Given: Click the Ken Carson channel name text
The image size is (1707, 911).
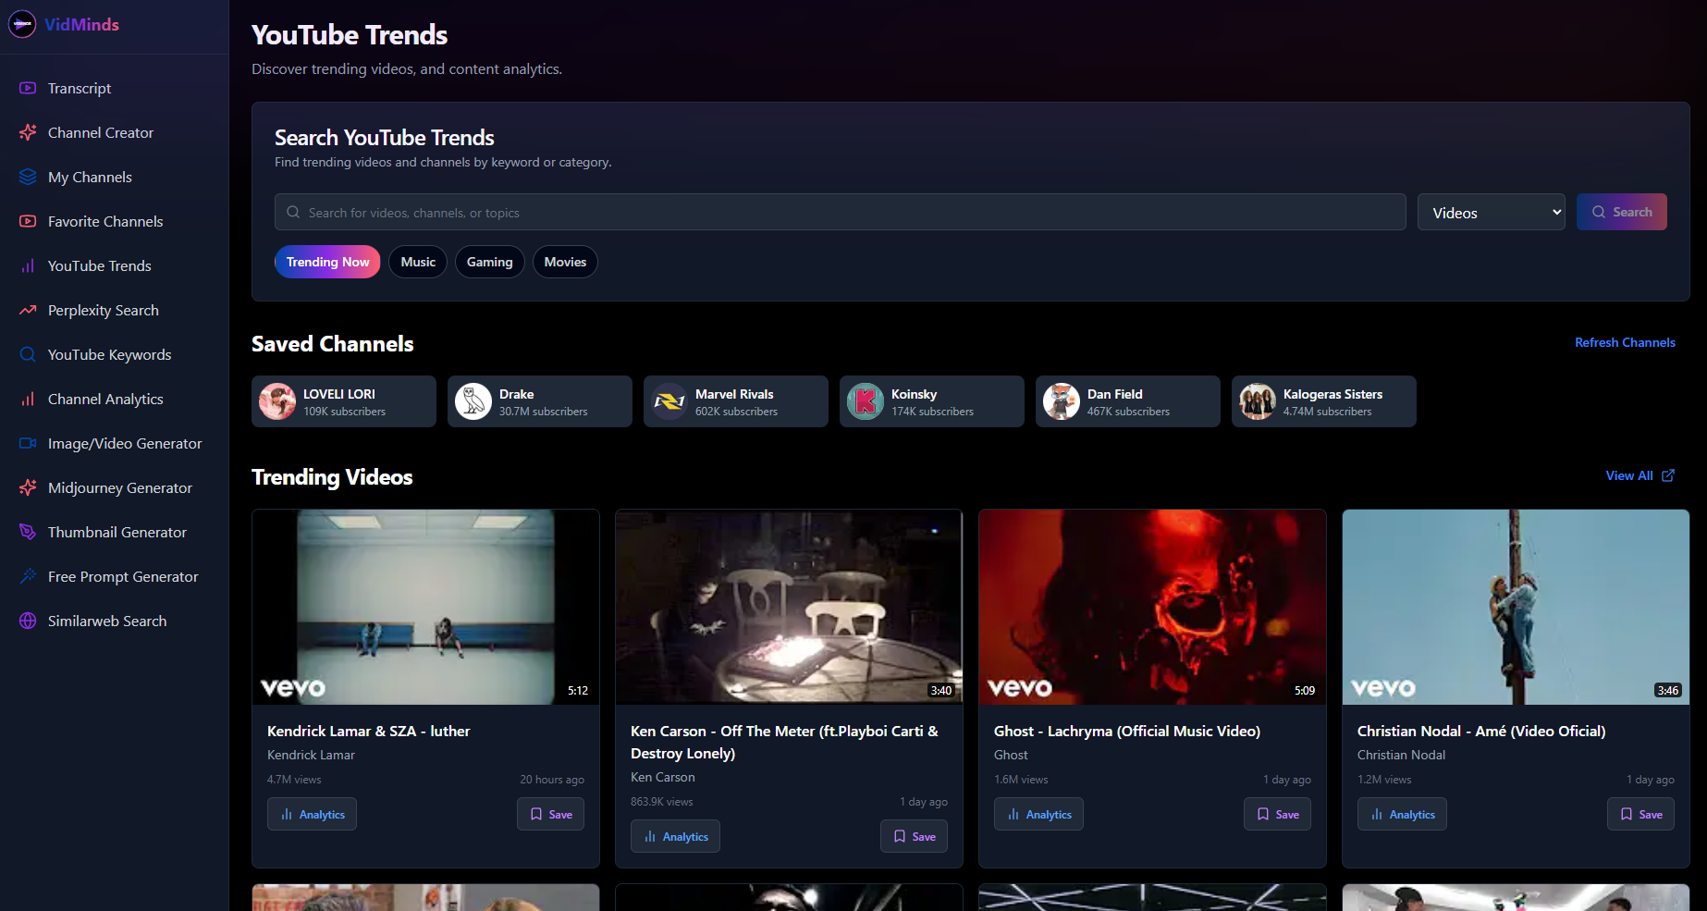Looking at the screenshot, I should point(662,777).
